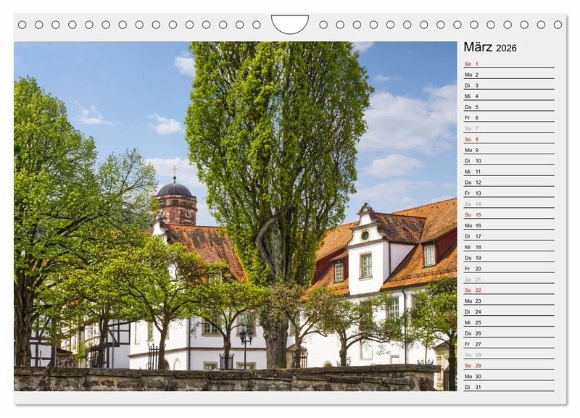Click the hanger notch at top center
This screenshot has height=418, width=580.
point(290,24)
